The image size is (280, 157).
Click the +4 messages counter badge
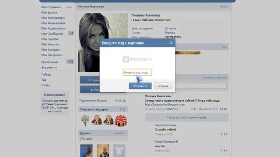[x=71, y=33]
